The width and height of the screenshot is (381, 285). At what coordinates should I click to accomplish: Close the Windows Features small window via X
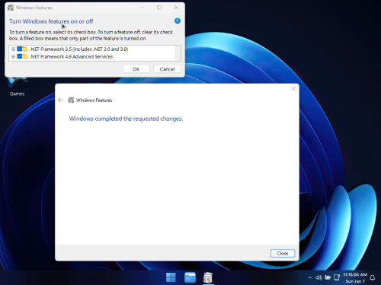(x=176, y=8)
